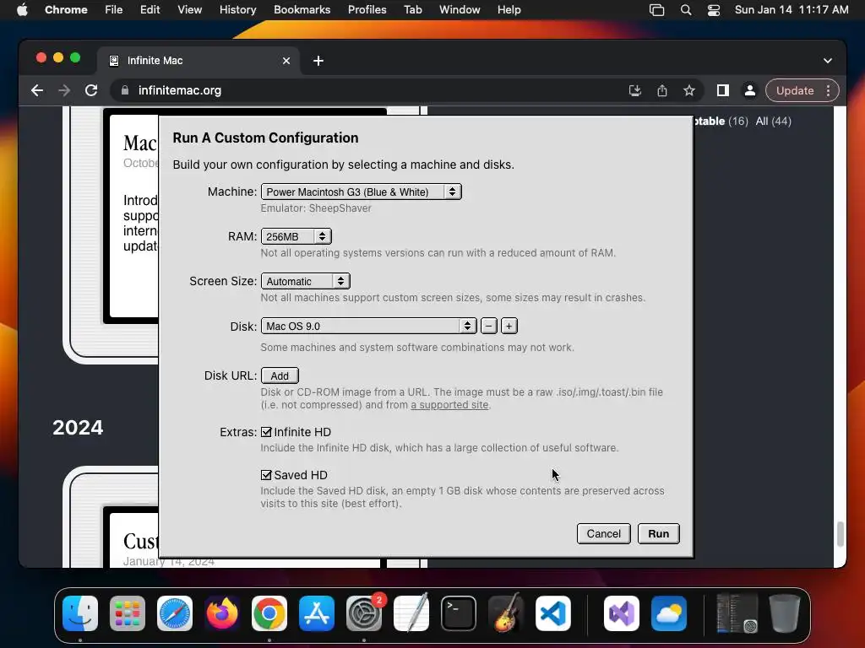Click the Chrome forward arrow

pyautogui.click(x=64, y=90)
